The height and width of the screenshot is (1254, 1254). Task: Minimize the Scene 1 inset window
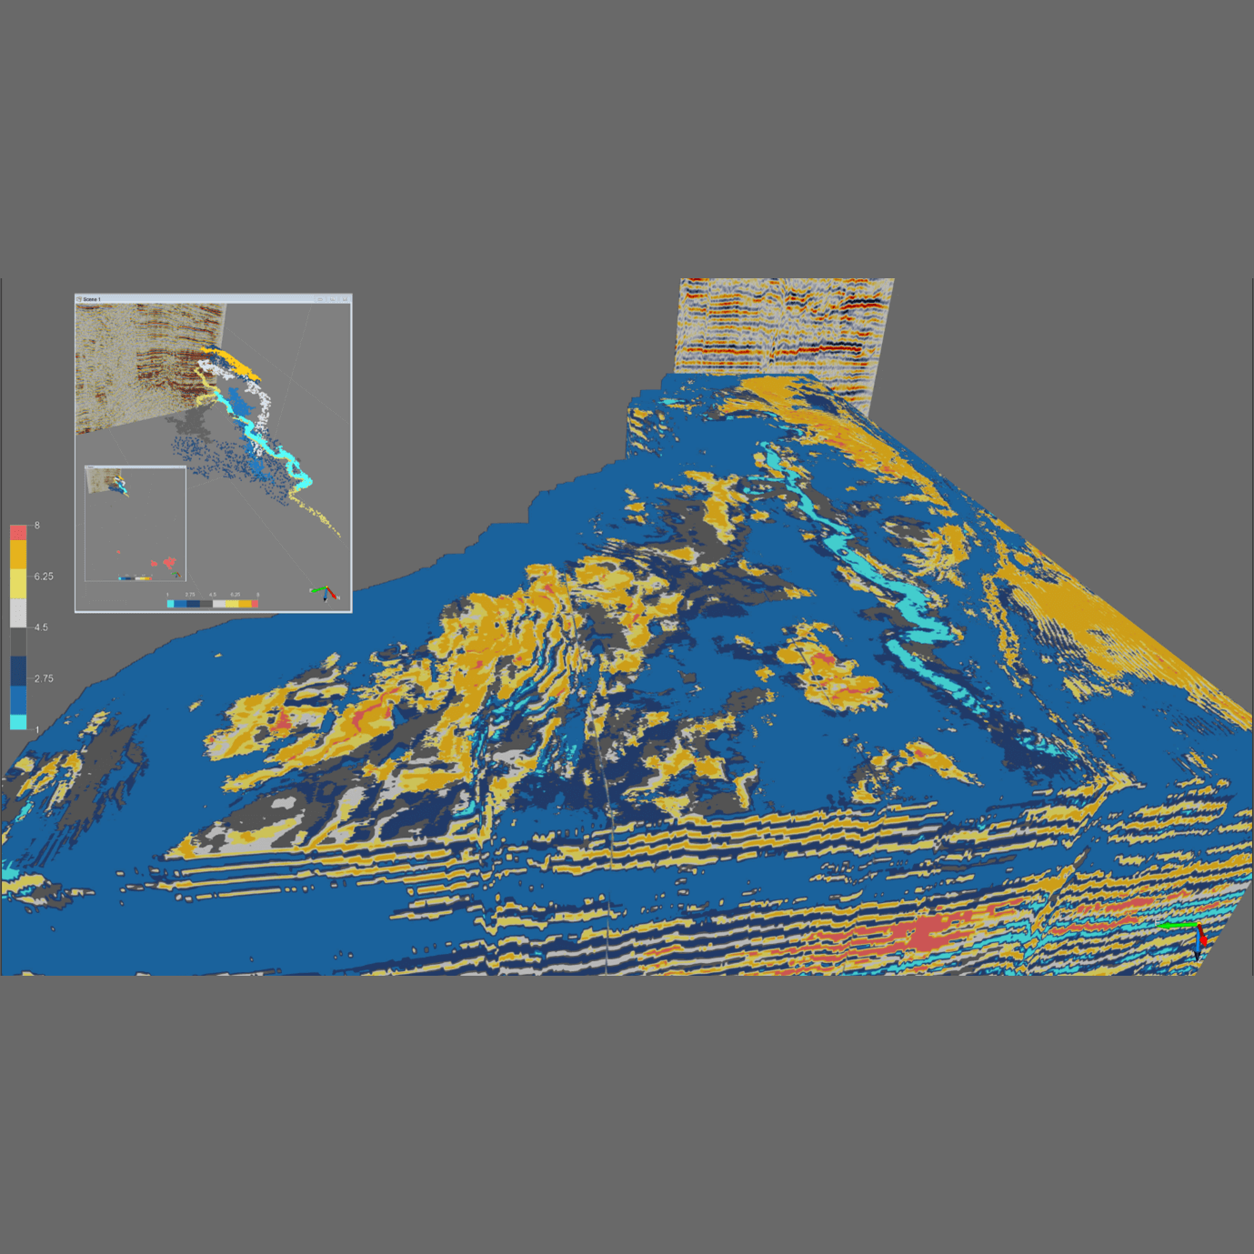320,299
